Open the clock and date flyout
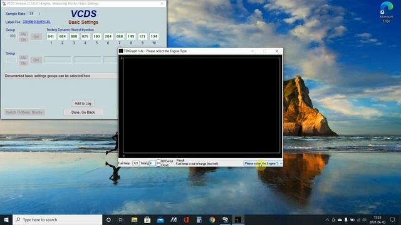 point(377,219)
